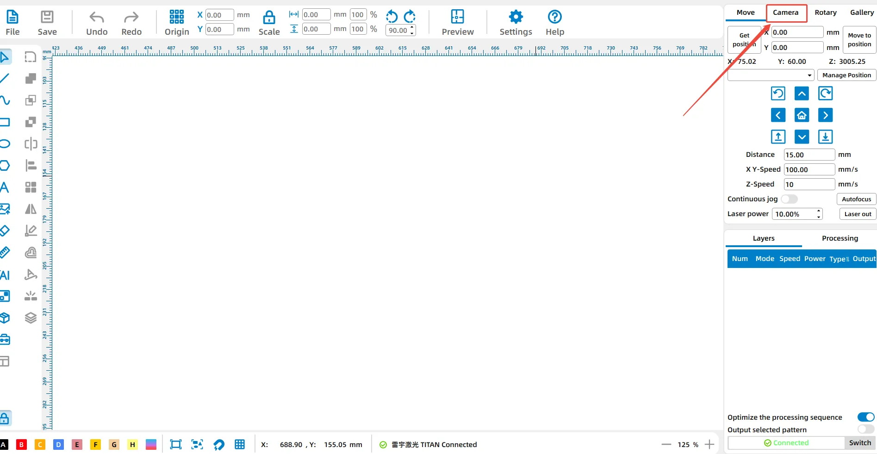Enable Output selected pattern toggle
877x454 pixels.
point(865,429)
